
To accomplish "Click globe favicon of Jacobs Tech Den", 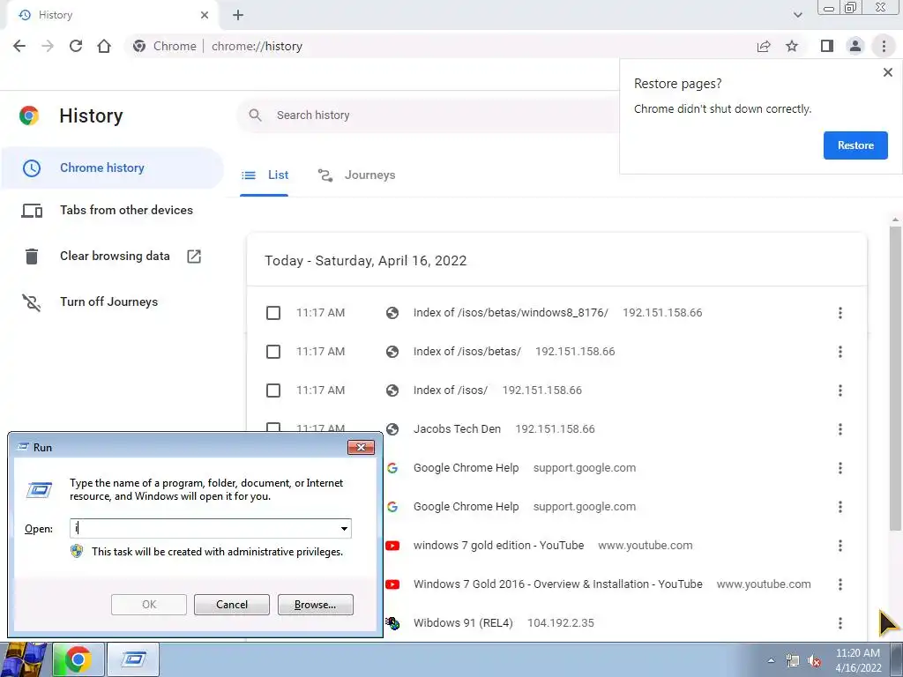I will (x=392, y=429).
